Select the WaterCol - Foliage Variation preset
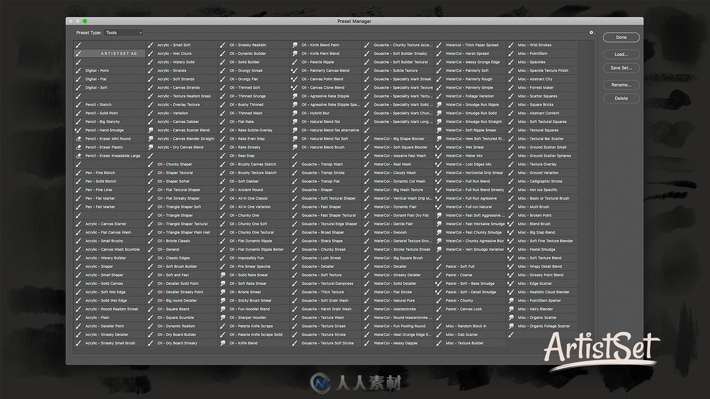710x399 pixels. 469,96
